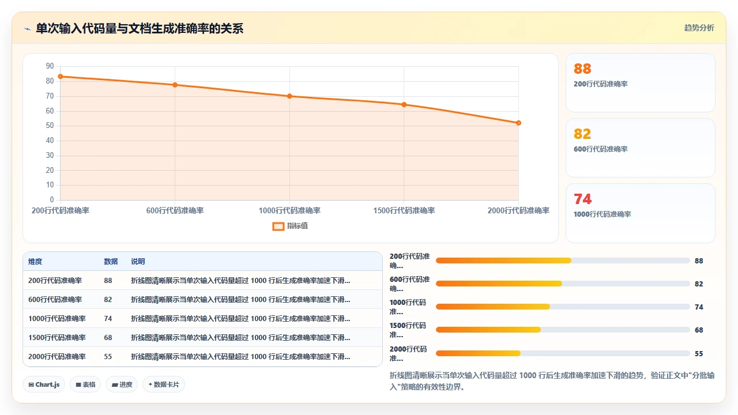The image size is (738, 415).
Task: Click the trend icon beside the header title
Action: (x=28, y=29)
